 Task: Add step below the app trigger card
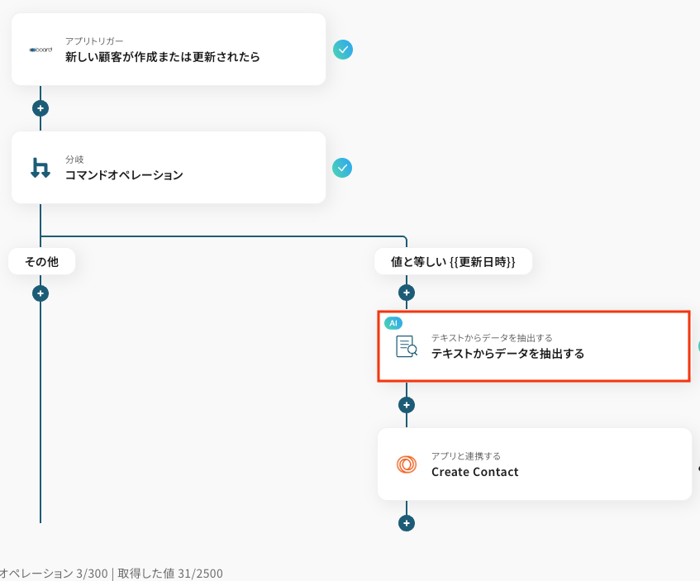tap(40, 108)
